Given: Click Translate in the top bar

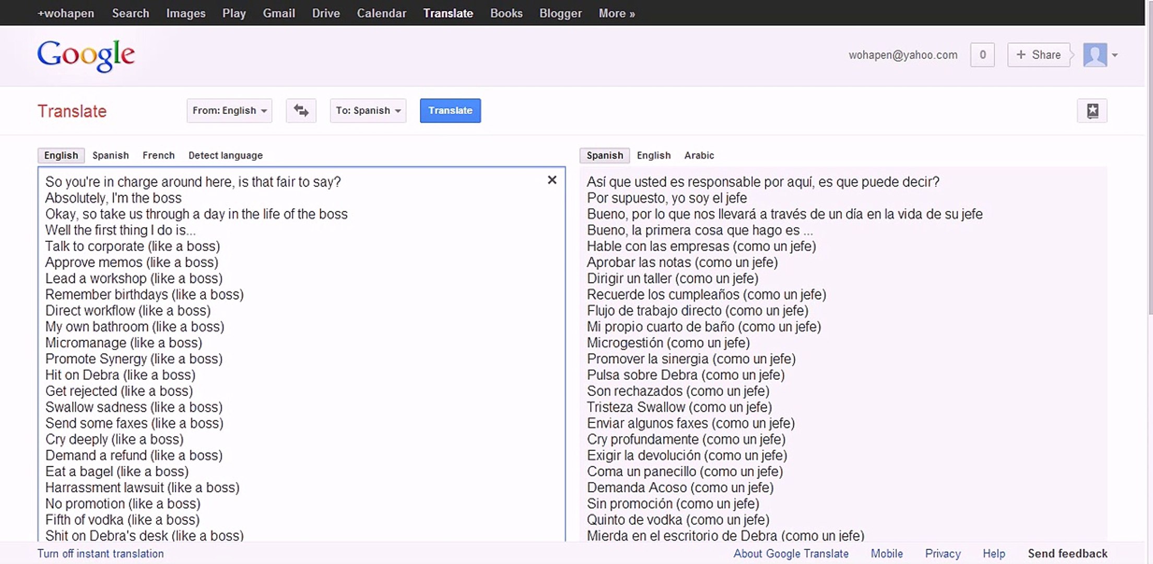Looking at the screenshot, I should (448, 13).
